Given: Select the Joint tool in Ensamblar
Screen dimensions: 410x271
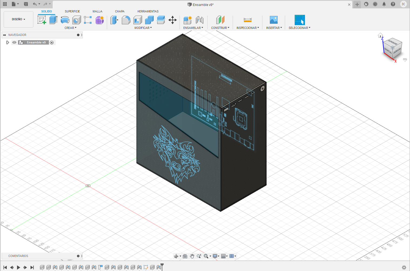Looking at the screenshot, I should [x=199, y=20].
